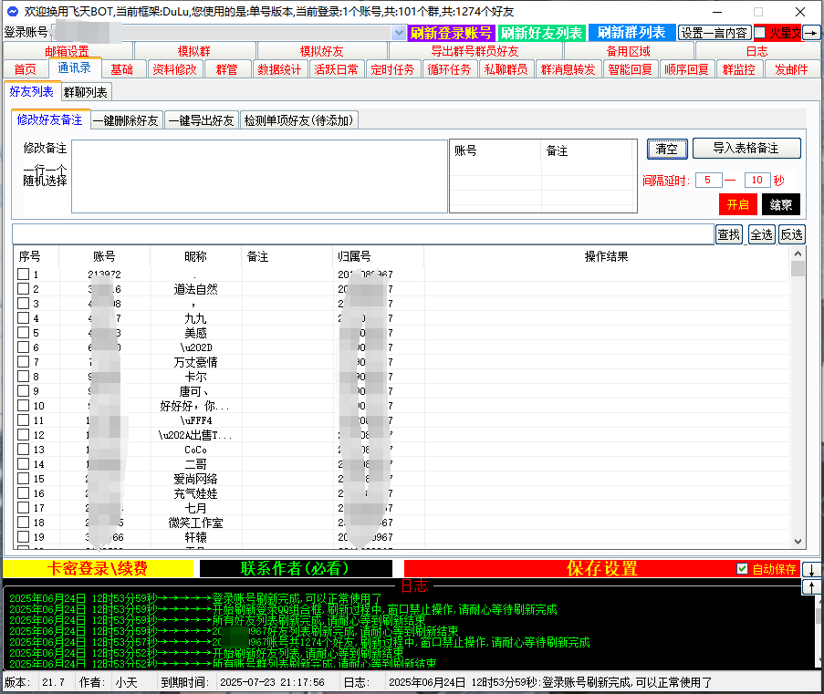Click the 导入表格备注 button

(x=746, y=148)
